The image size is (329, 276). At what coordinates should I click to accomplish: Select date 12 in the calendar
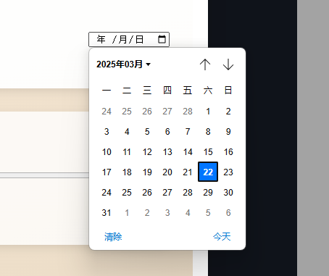tap(147, 152)
